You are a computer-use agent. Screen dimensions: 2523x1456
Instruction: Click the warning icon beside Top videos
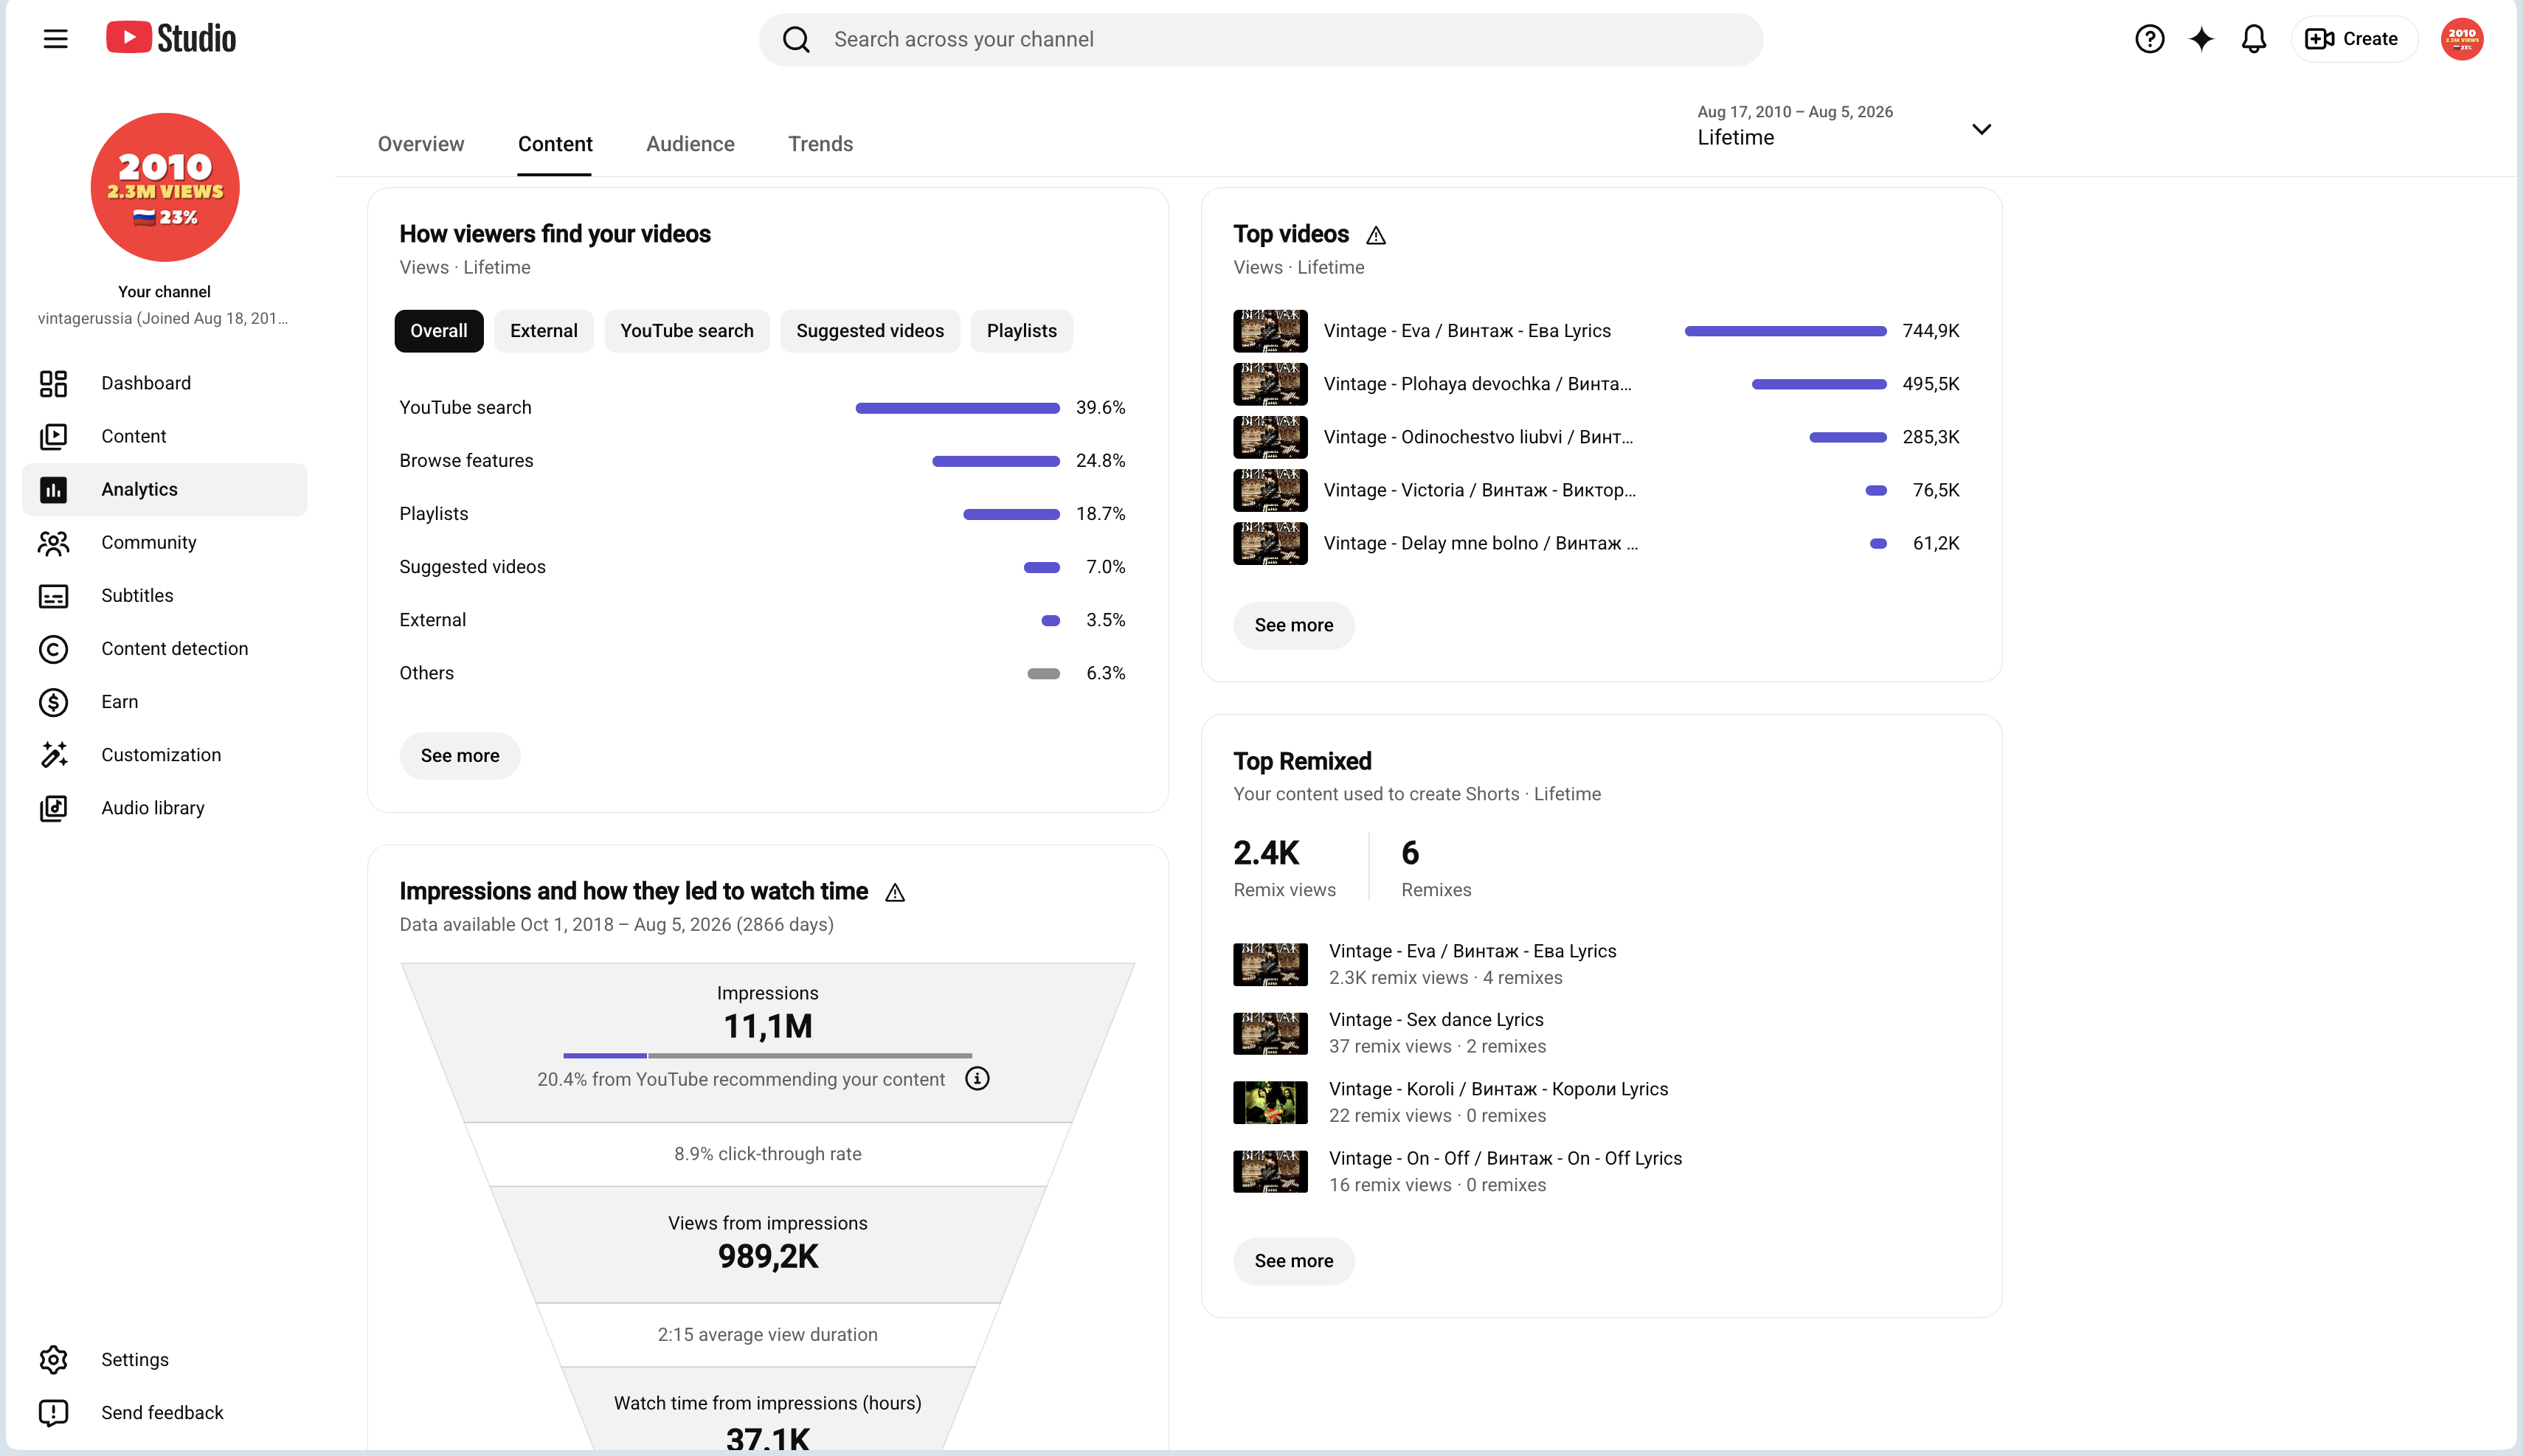coord(1376,235)
